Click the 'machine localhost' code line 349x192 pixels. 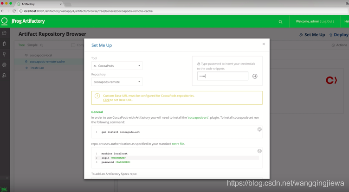click(115, 154)
